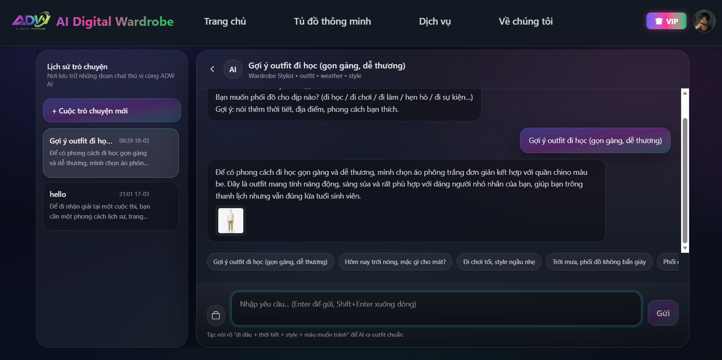Choose 'Hôm nay trời nóng' suggestion chip

395,262
